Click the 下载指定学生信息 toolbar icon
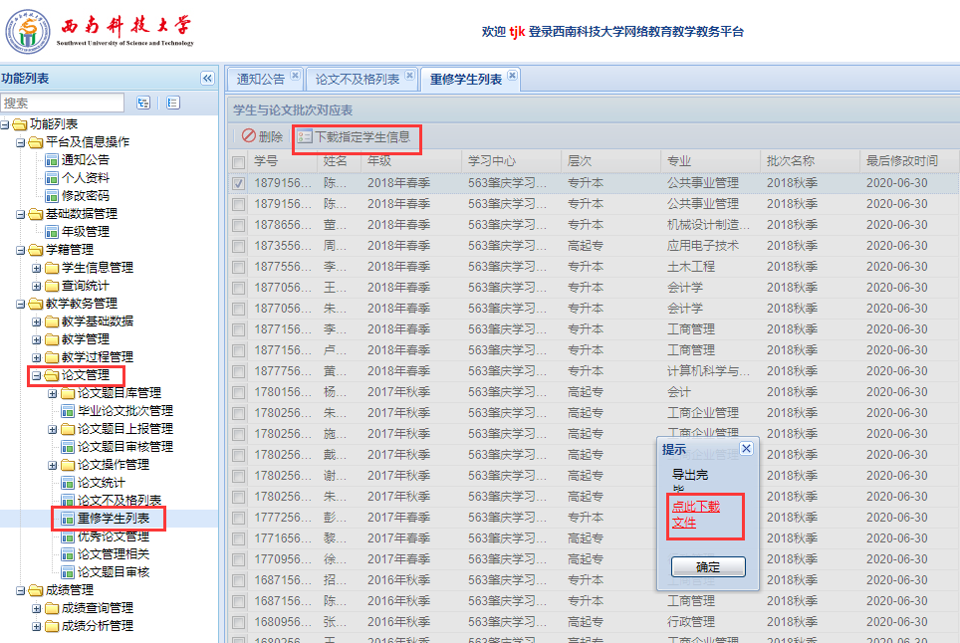This screenshot has width=960, height=643. (x=305, y=137)
